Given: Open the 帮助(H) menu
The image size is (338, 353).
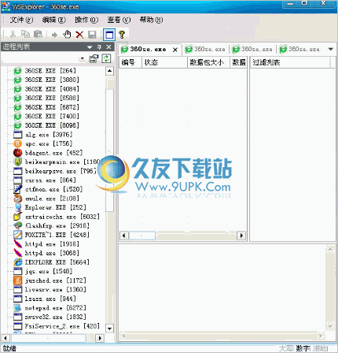Looking at the screenshot, I should [x=151, y=20].
